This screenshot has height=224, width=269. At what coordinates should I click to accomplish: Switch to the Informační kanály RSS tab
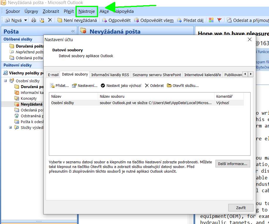[x=110, y=75]
